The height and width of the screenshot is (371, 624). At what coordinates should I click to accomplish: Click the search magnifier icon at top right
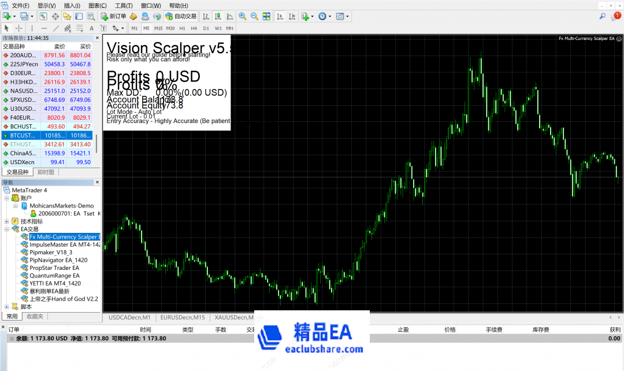(603, 16)
